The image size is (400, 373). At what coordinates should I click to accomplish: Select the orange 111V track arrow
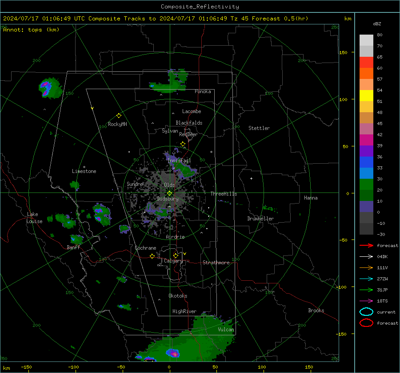366,267
